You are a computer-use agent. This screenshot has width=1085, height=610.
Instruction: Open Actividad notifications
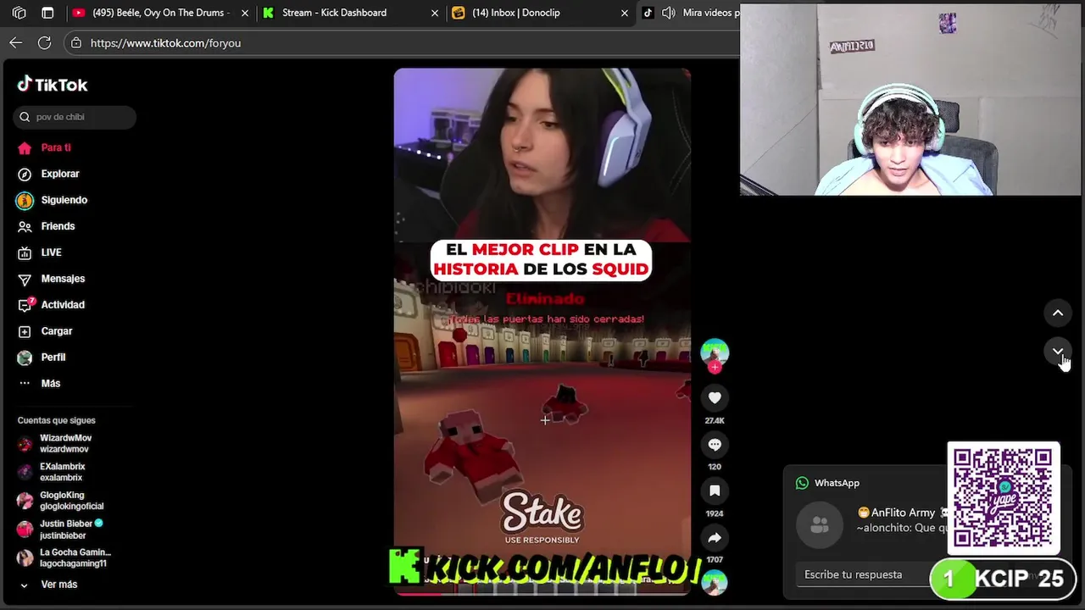[x=63, y=305]
